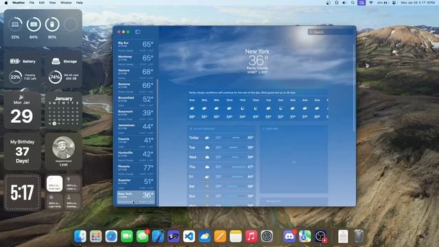Click the volume icon in menu bar
Image resolution: width=439 pixels, height=247 pixels.
[344, 3]
